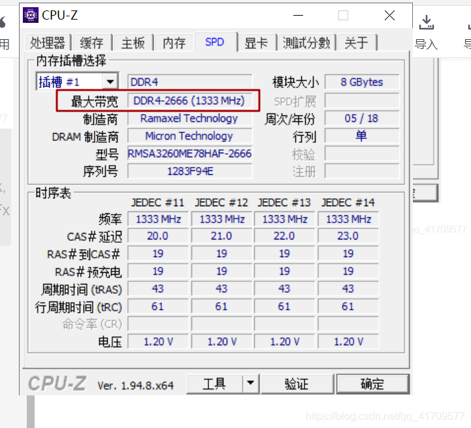Viewport: 471px width, 428px height.
Task: Click the 导入 import download icon
Action: [x=426, y=22]
